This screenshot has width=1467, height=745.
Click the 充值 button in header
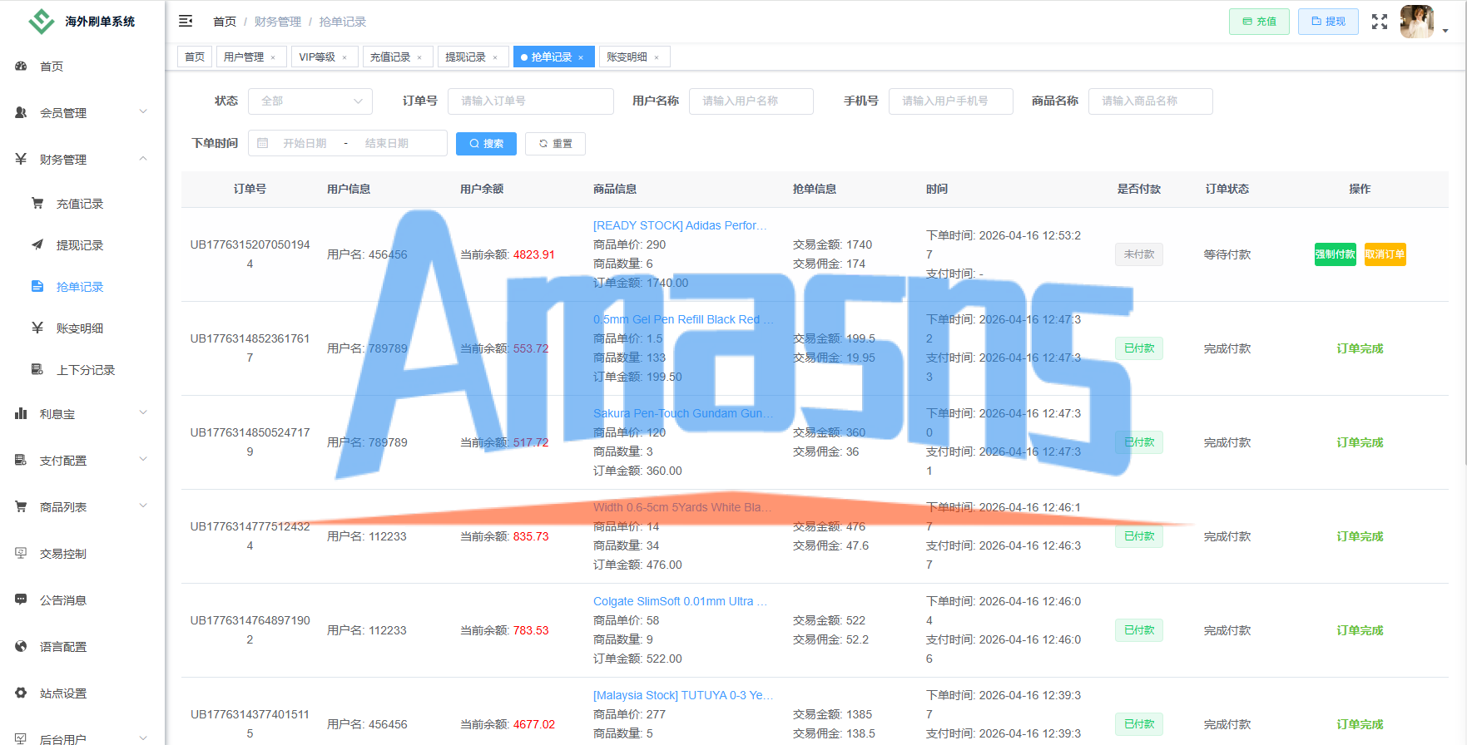[x=1259, y=22]
